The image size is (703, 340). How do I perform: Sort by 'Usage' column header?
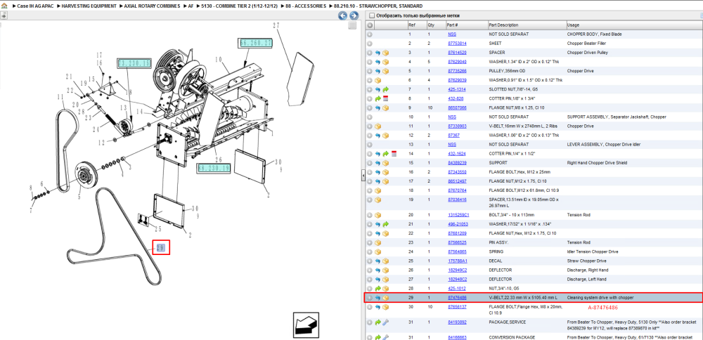[x=634, y=25]
